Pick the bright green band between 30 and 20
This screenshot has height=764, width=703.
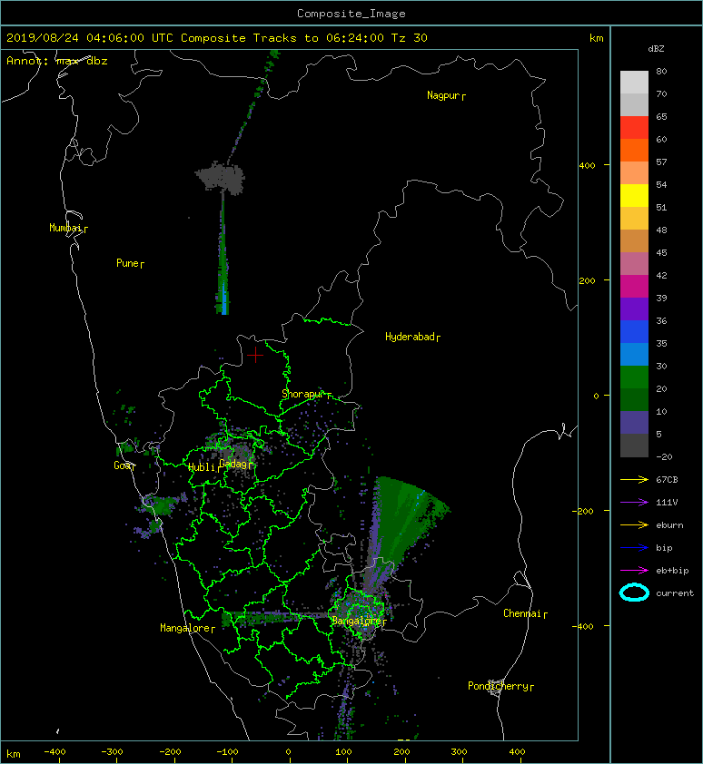point(634,377)
